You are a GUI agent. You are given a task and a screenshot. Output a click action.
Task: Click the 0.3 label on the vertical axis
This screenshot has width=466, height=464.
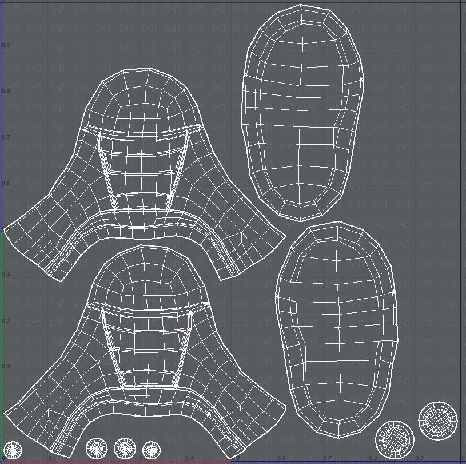coord(6,320)
